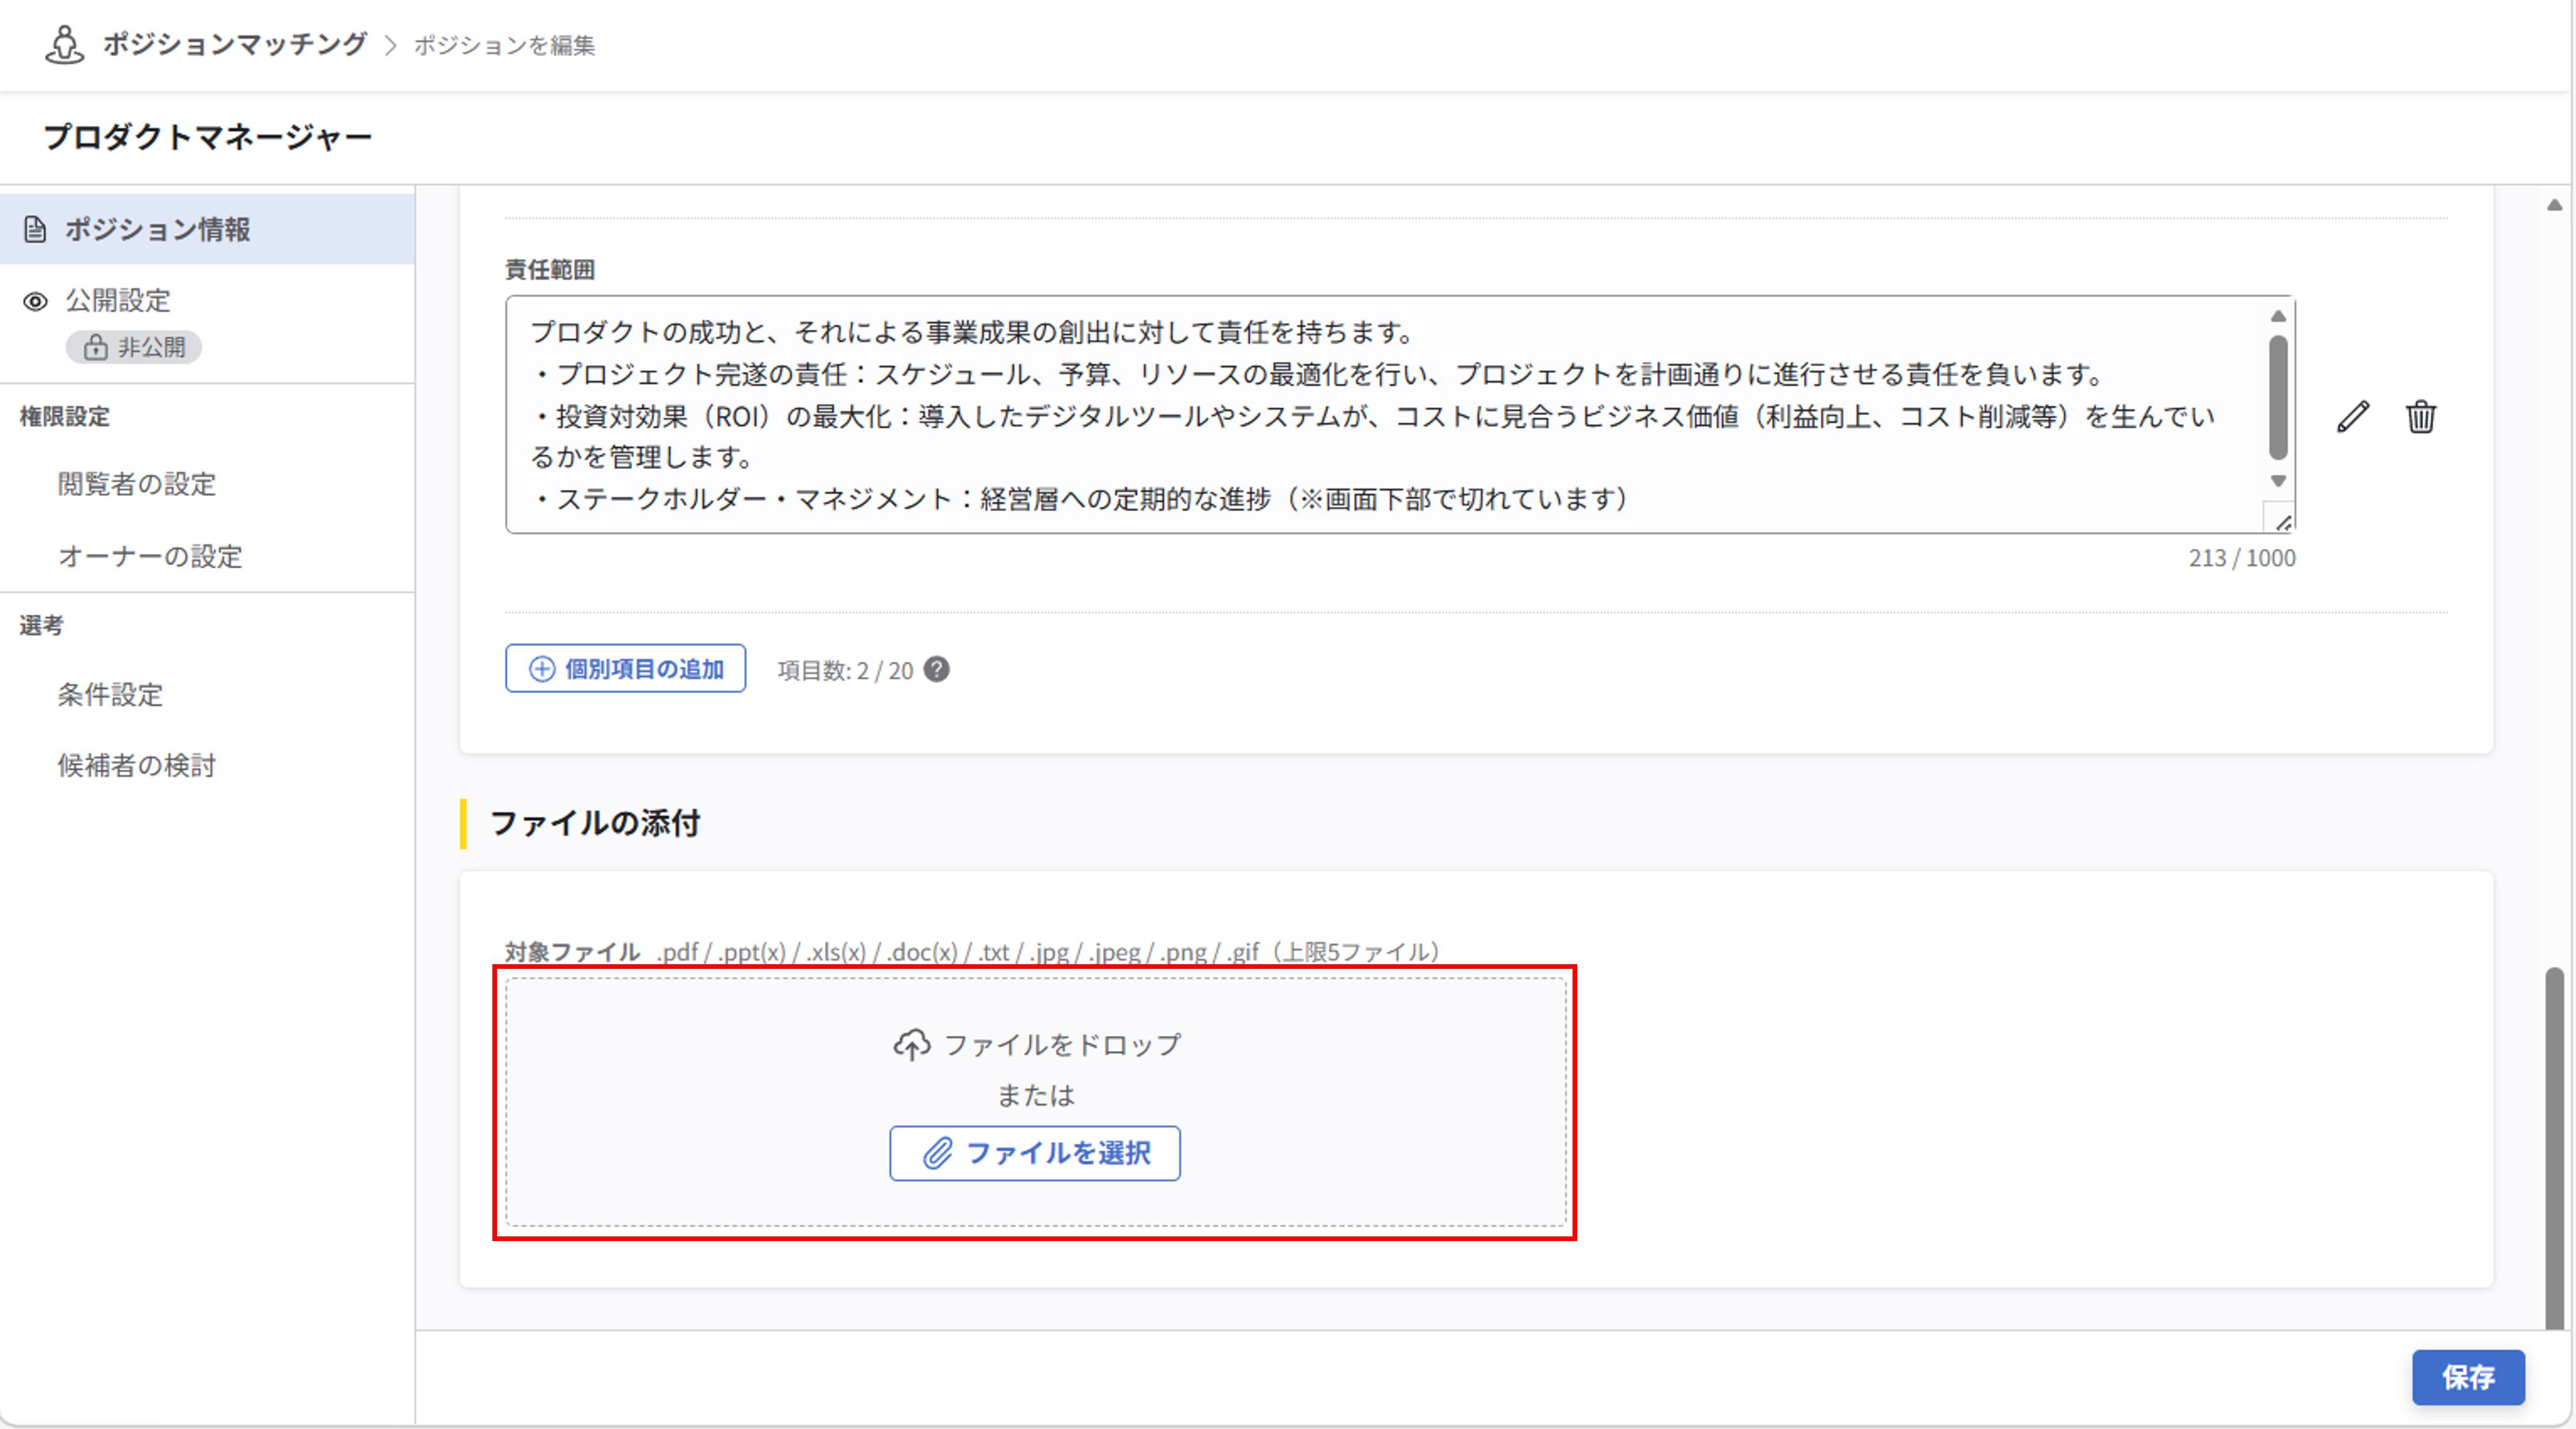Image resolution: width=2576 pixels, height=1429 pixels.
Task: Select ポジション情報 in the sidebar
Action: (207, 229)
